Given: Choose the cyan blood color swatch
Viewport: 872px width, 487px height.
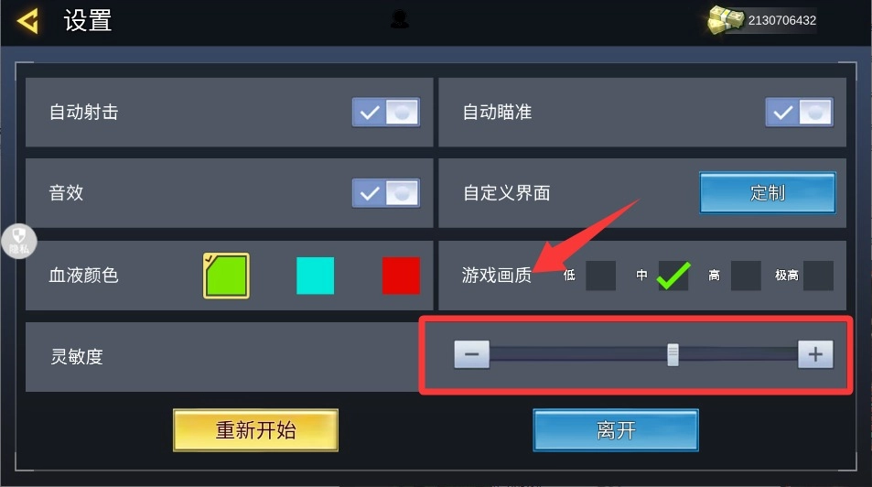Looking at the screenshot, I should pyautogui.click(x=316, y=276).
